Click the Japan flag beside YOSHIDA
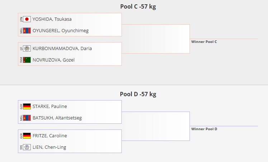Viewport: 268px width, 162px height. [x=27, y=19]
